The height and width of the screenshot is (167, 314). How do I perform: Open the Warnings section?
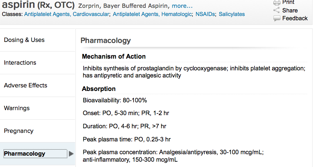tap(17, 108)
